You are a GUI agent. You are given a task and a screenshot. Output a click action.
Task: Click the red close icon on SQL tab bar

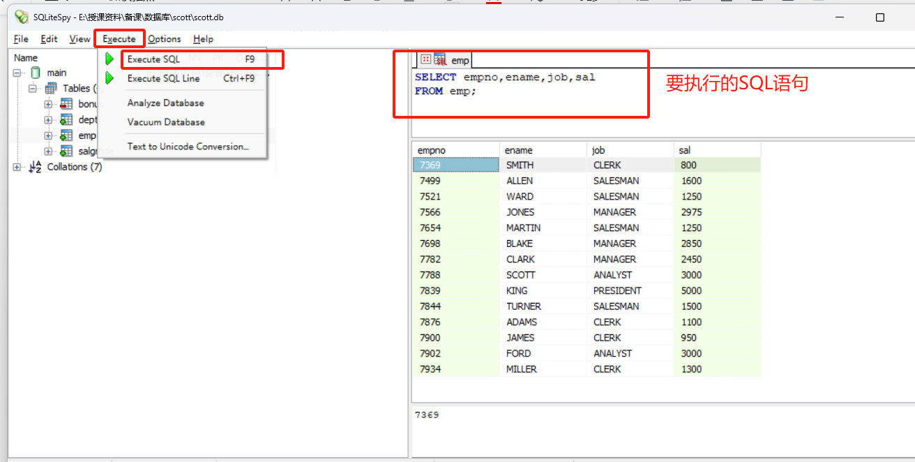pyautogui.click(x=425, y=59)
